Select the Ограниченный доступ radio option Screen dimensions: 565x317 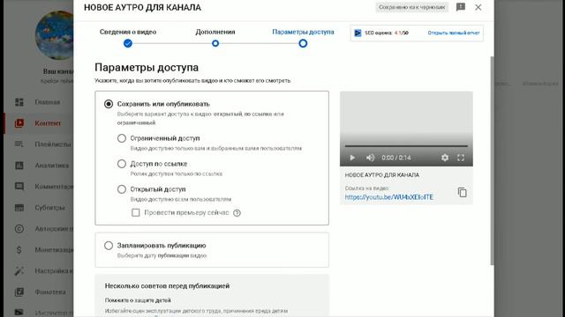[122, 138]
